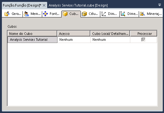Click the Acesso column header
The width and height of the screenshot is (164, 113).
click(x=74, y=34)
